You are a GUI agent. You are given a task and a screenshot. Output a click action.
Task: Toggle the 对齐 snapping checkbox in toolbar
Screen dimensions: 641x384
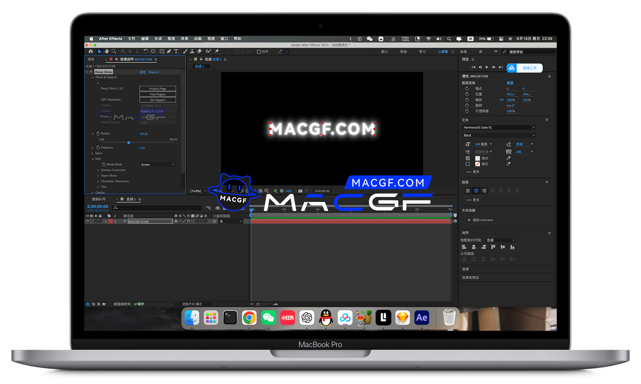[x=259, y=52]
